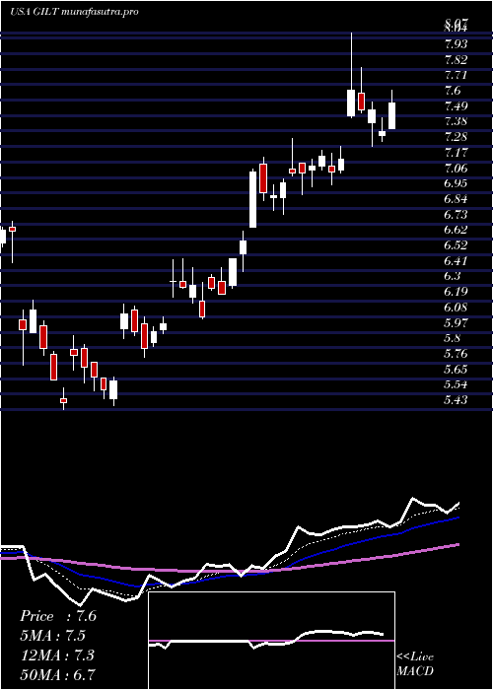493x690 pixels.
Task: Click the 6.08 price axis label
Action: coord(456,307)
